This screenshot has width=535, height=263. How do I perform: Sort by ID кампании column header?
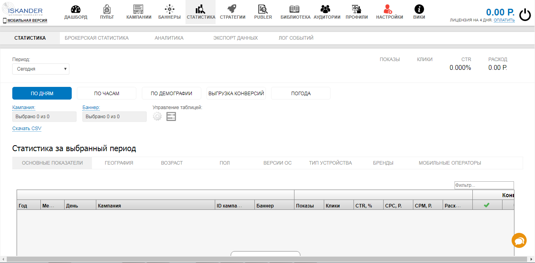(235, 205)
